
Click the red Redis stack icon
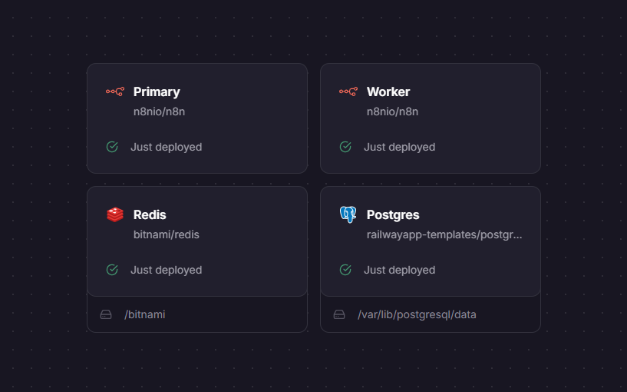click(x=115, y=214)
